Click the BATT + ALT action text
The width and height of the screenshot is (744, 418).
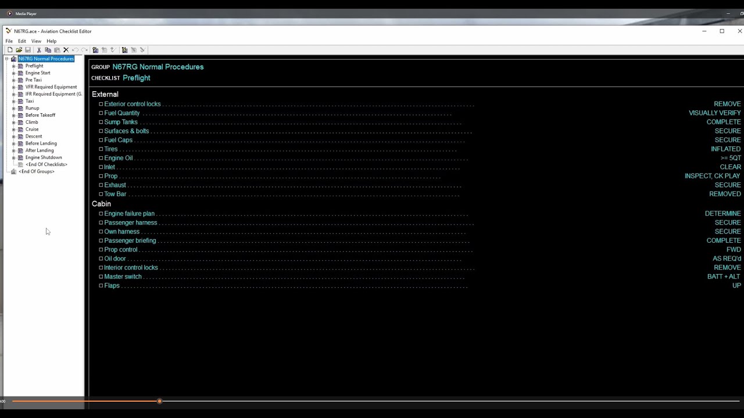tap(724, 276)
